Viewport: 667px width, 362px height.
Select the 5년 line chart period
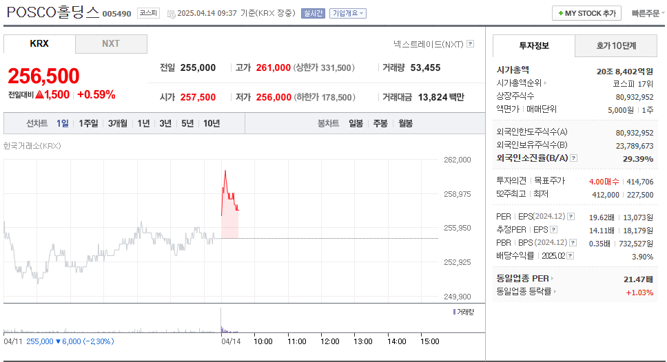point(187,124)
